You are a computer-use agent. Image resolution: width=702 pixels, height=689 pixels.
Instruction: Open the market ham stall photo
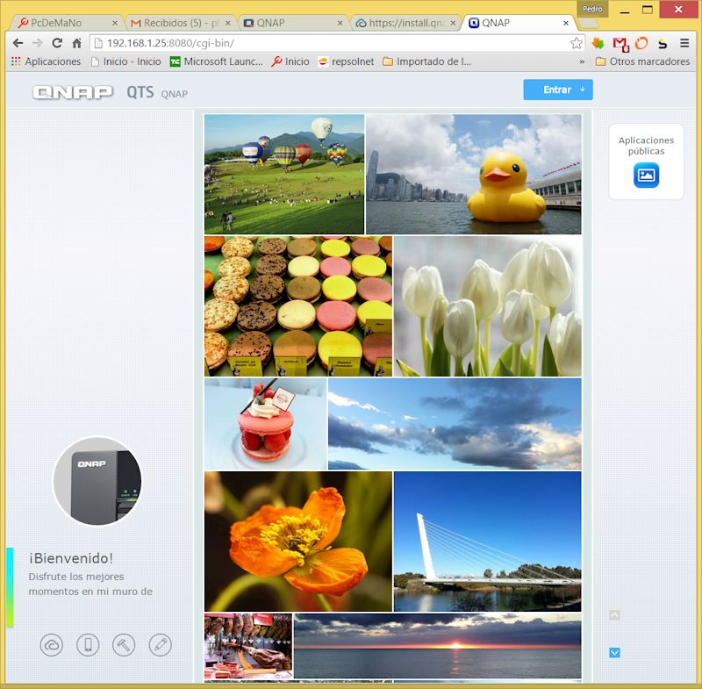pyautogui.click(x=248, y=646)
